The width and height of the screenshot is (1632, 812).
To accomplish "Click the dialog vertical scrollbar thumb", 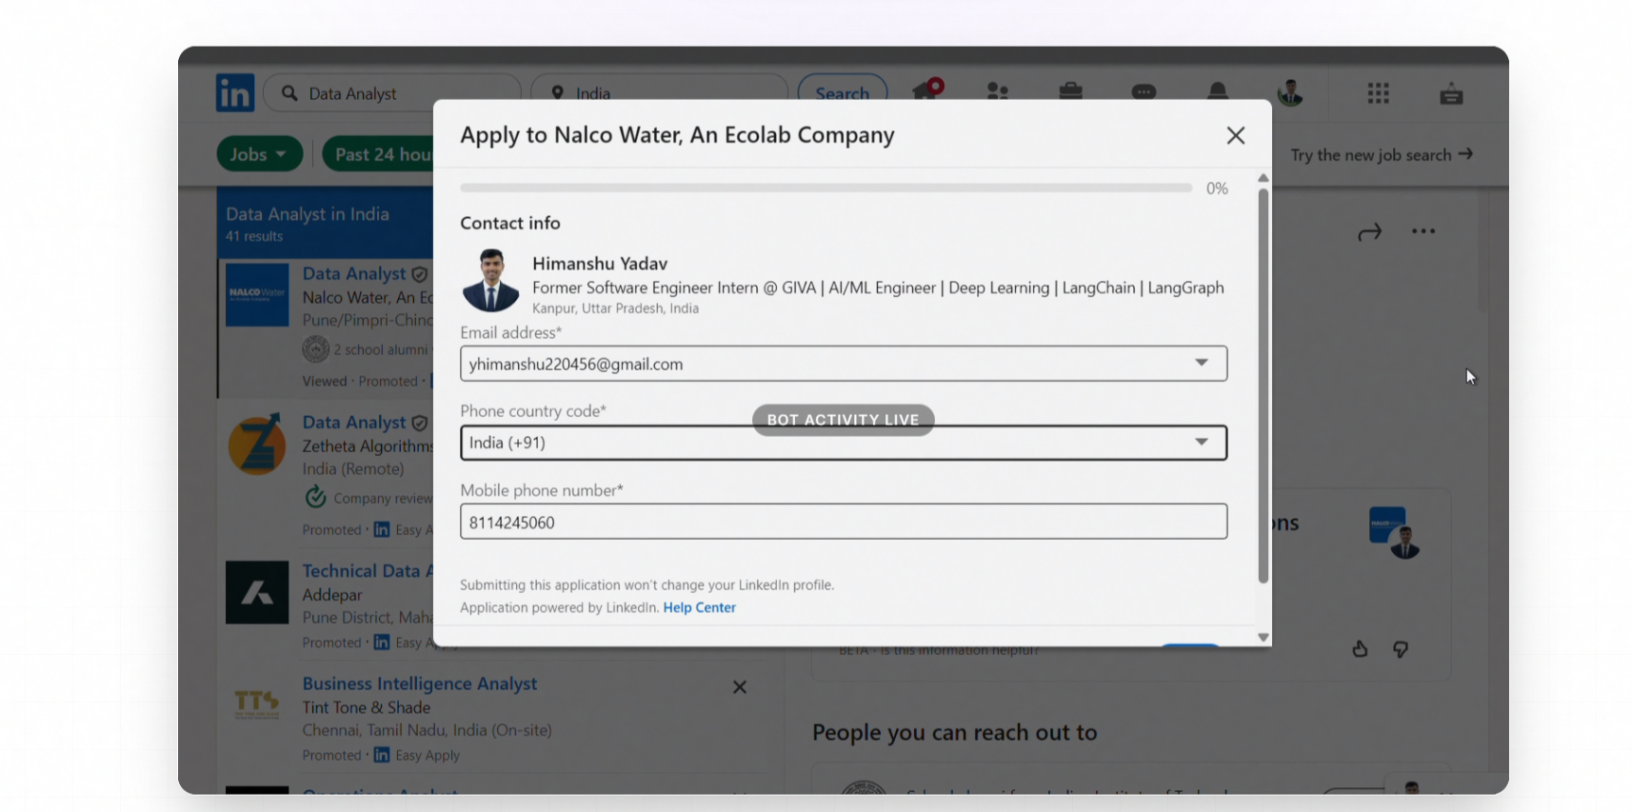I will pos(1264,386).
